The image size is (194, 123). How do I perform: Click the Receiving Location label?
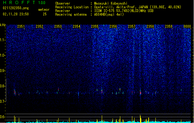[72, 7]
